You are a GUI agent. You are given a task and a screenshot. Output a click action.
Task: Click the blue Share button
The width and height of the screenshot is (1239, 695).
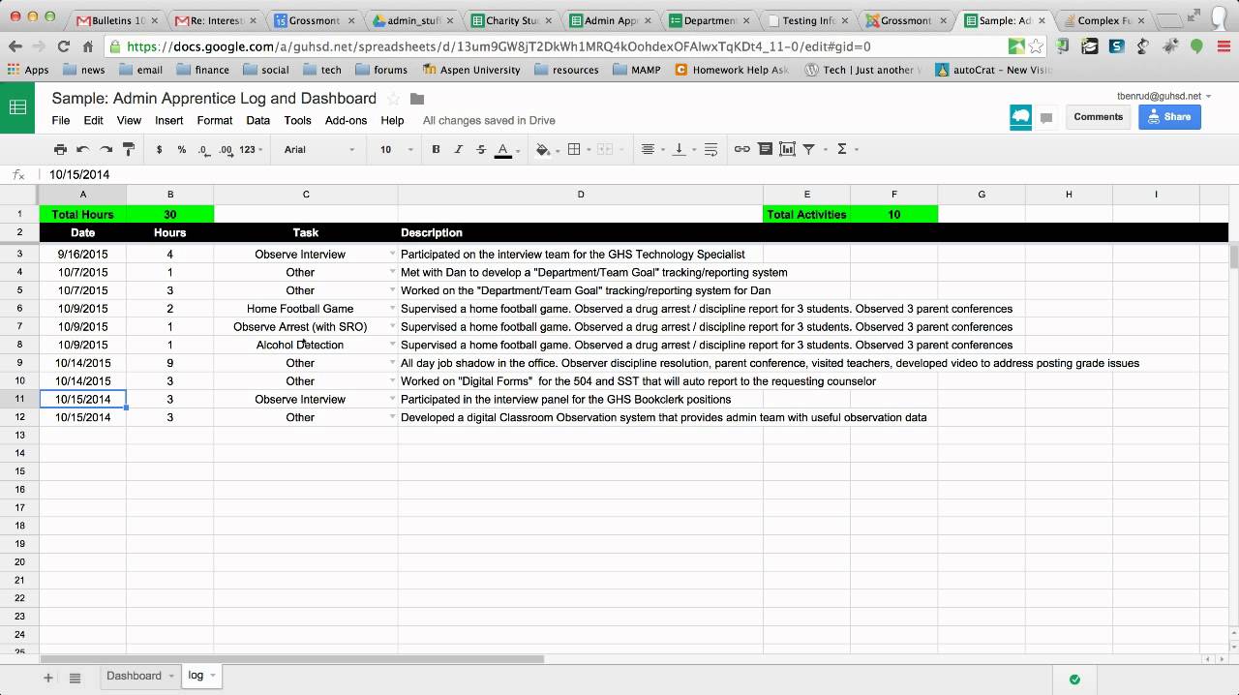point(1169,117)
